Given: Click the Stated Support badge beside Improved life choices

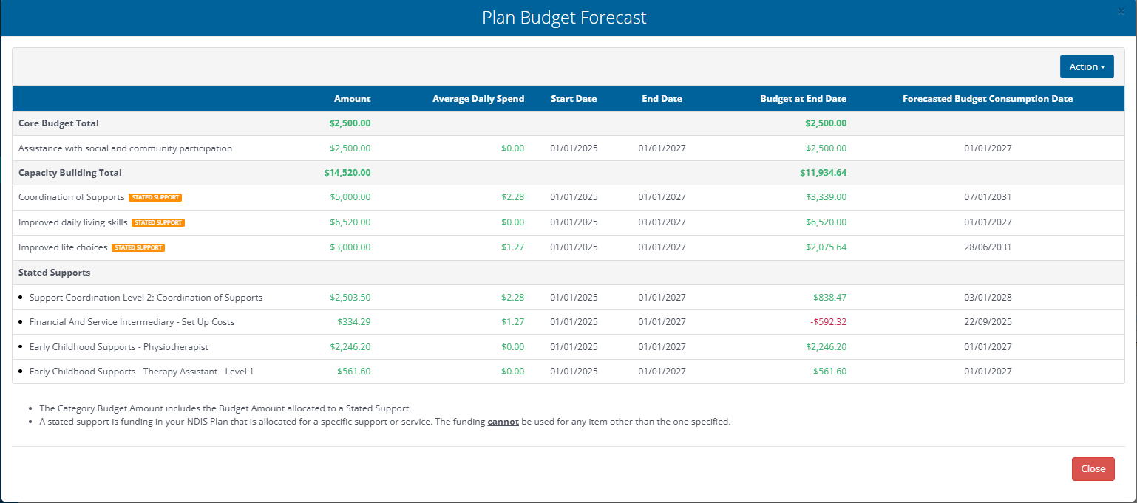Looking at the screenshot, I should pos(138,247).
